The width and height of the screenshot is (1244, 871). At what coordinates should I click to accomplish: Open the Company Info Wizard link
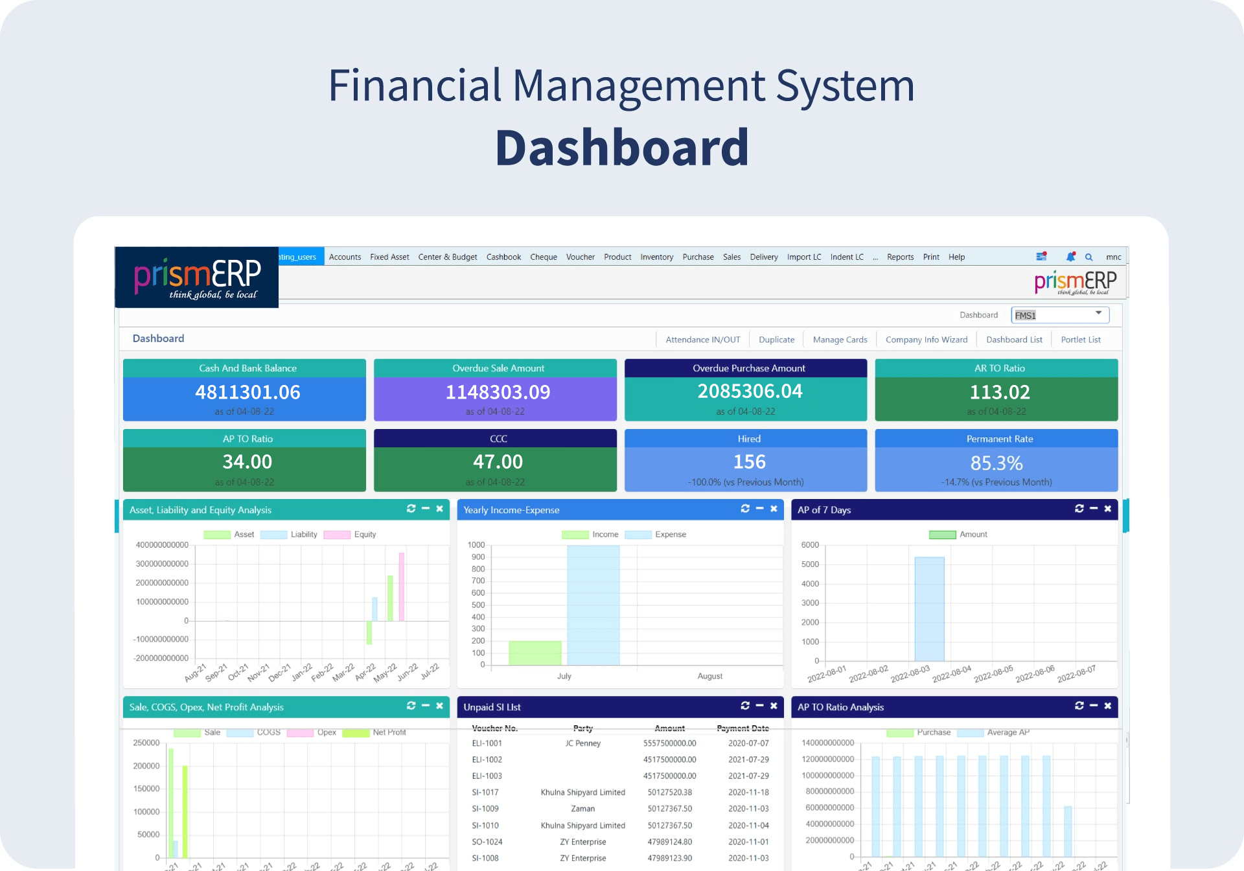[926, 340]
